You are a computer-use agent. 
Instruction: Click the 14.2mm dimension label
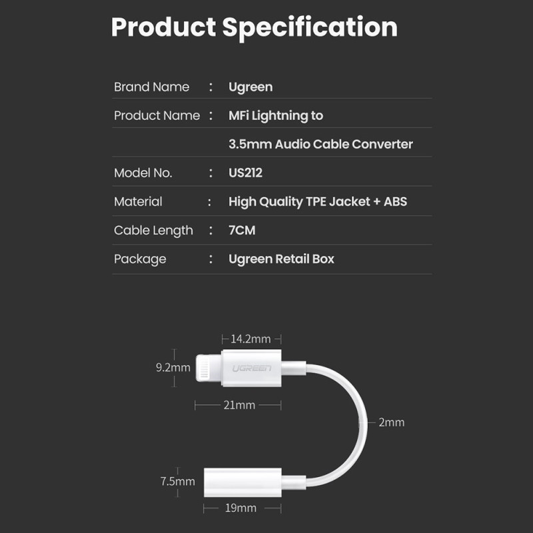250,338
